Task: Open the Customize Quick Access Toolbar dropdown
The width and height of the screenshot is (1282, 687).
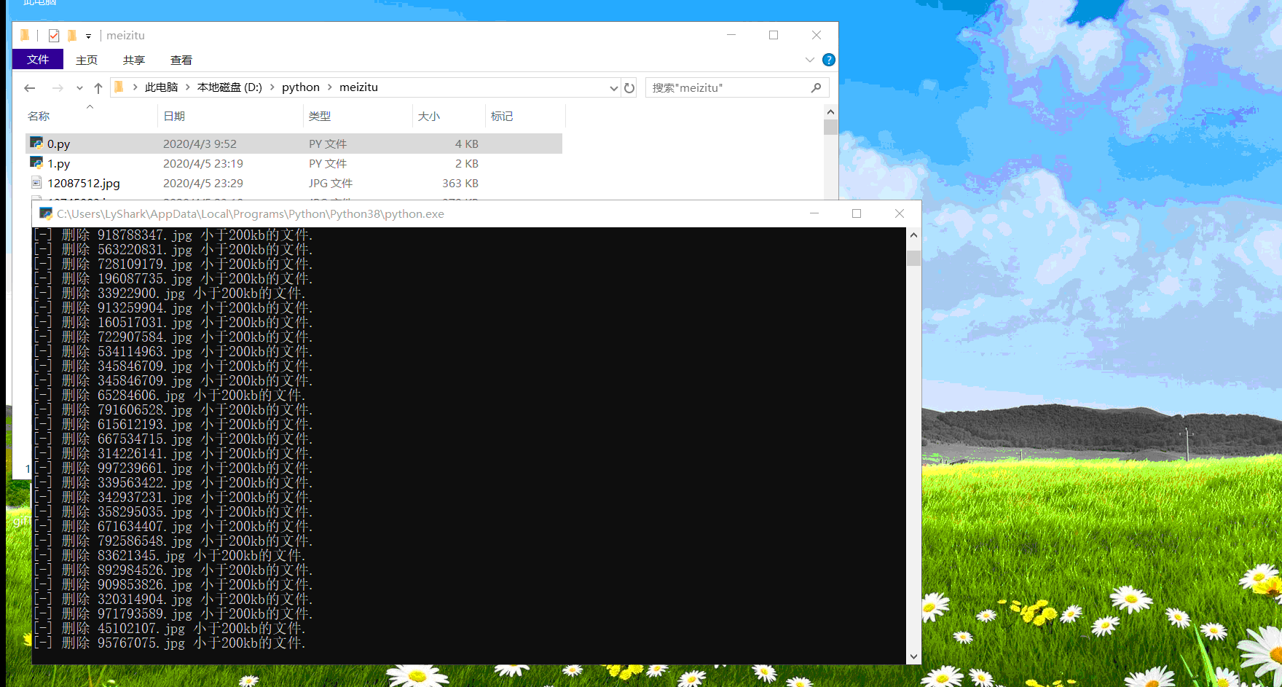Action: click(x=88, y=36)
